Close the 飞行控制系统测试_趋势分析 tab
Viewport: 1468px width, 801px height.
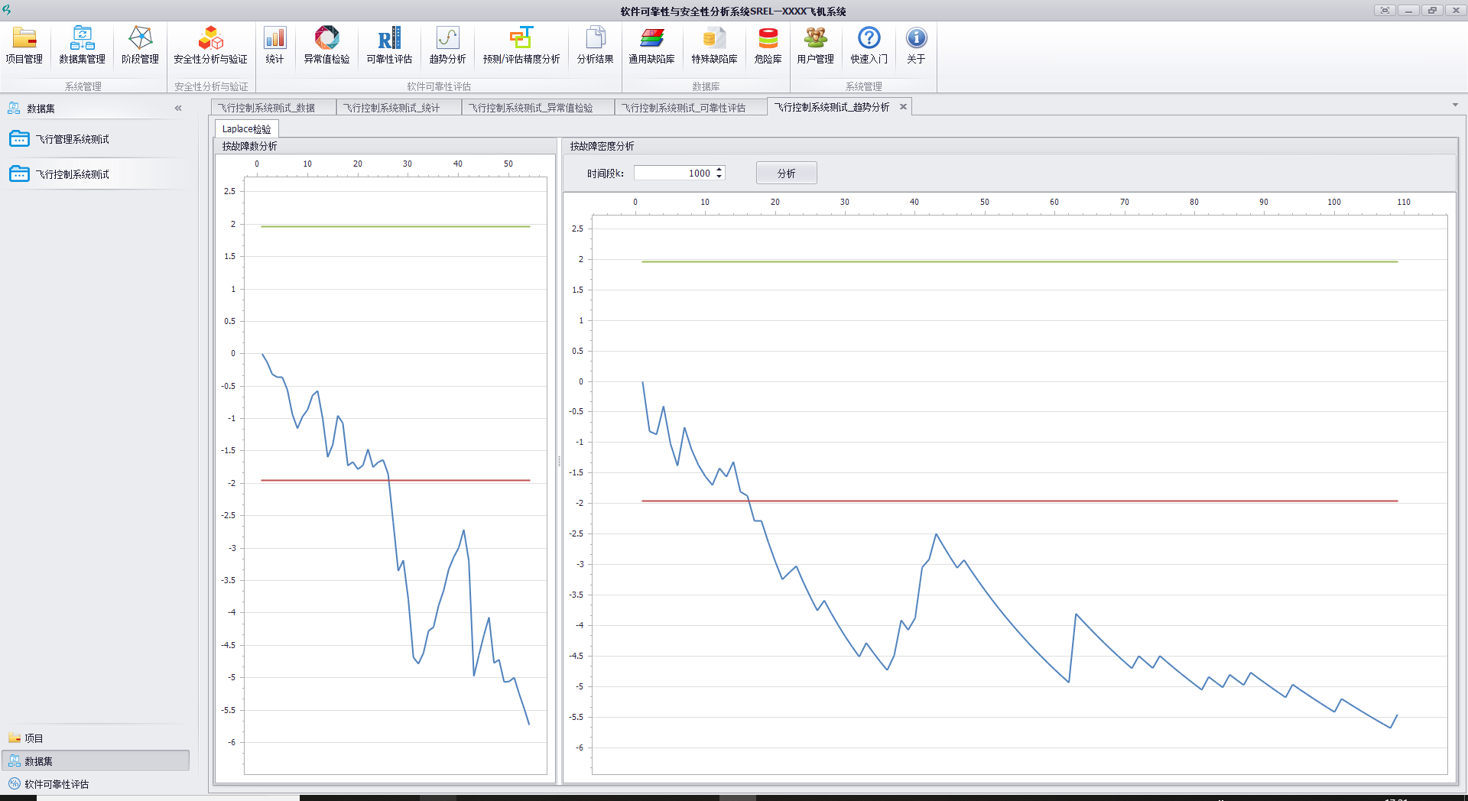tap(903, 107)
